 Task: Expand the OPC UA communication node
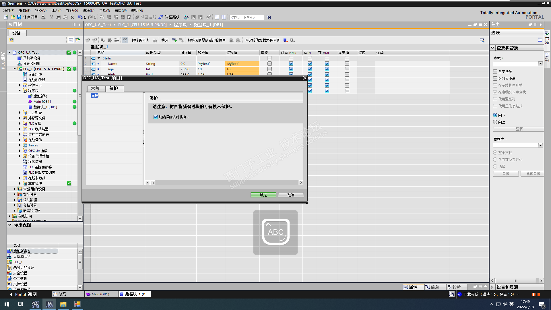pyautogui.click(x=20, y=151)
